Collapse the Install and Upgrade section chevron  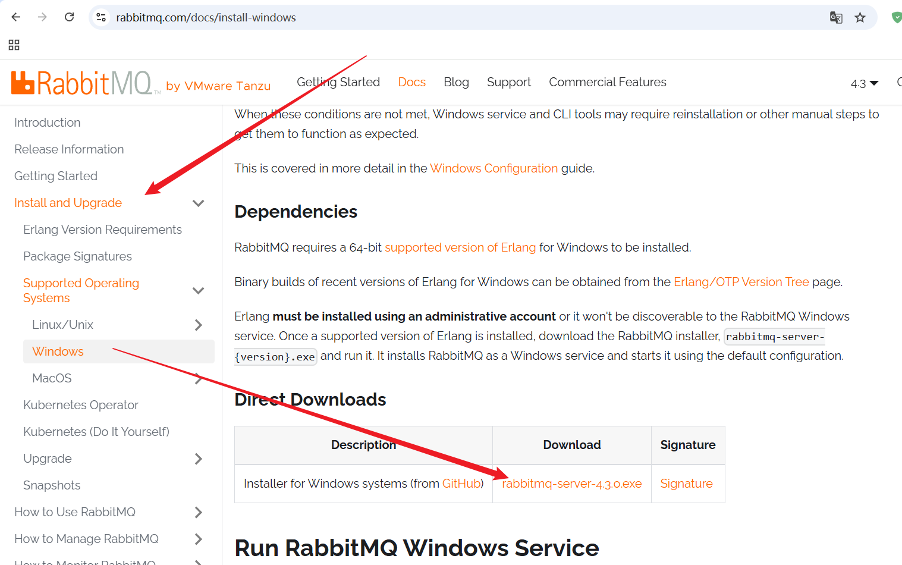199,203
